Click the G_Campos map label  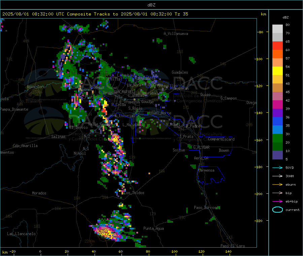tap(229, 98)
